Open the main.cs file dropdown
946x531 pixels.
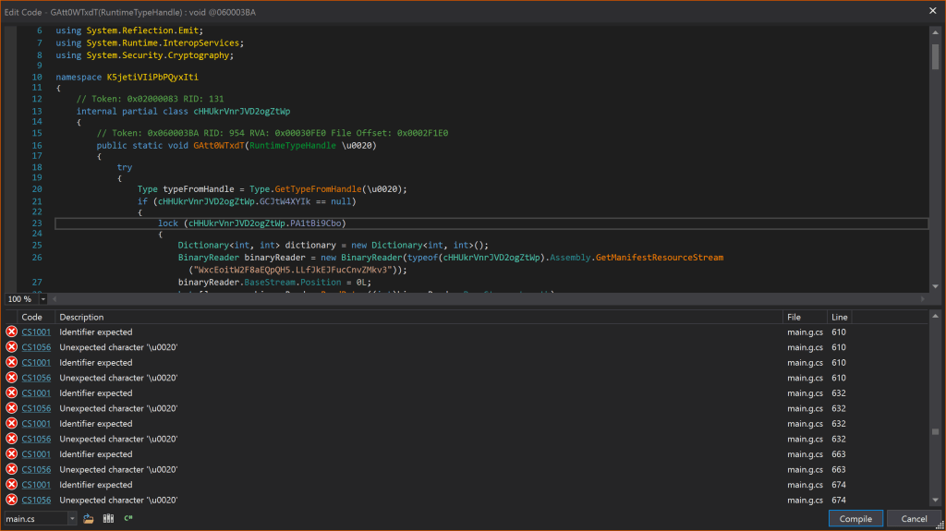pos(72,519)
